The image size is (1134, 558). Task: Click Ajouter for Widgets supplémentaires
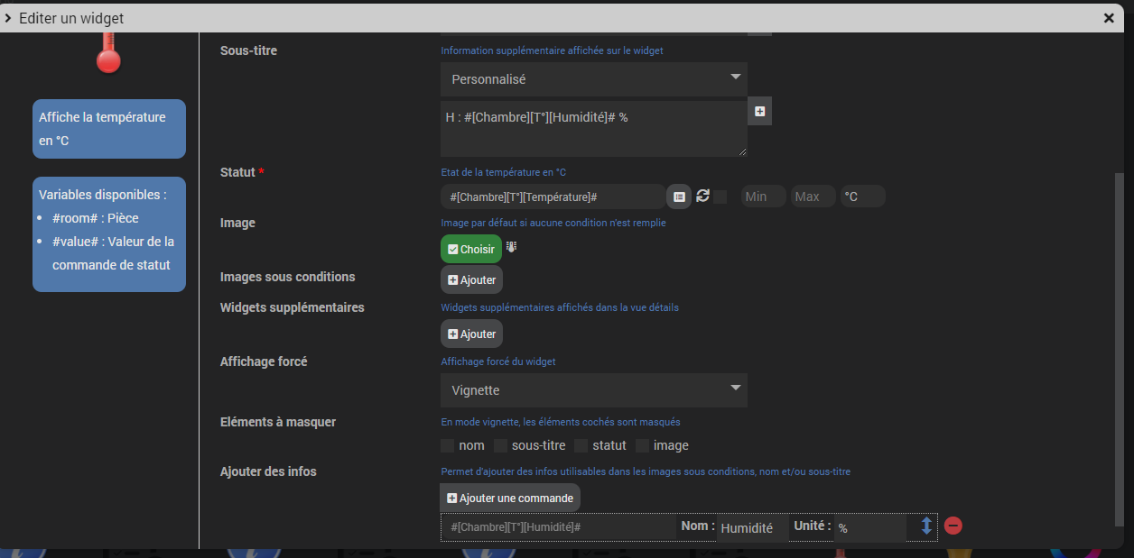471,334
